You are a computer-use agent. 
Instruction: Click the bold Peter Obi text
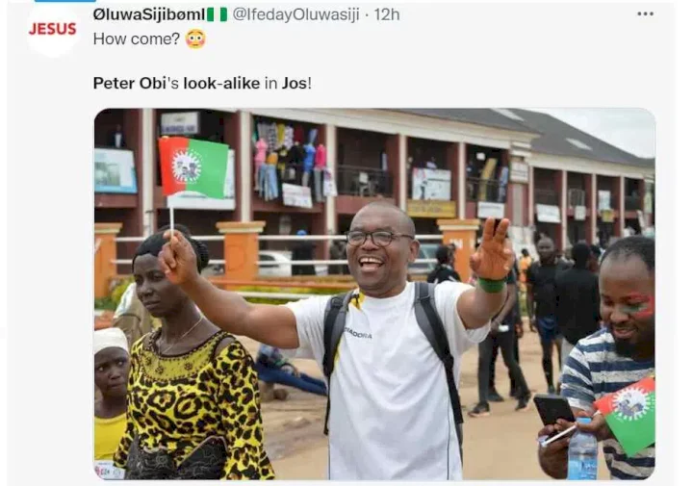coord(130,83)
